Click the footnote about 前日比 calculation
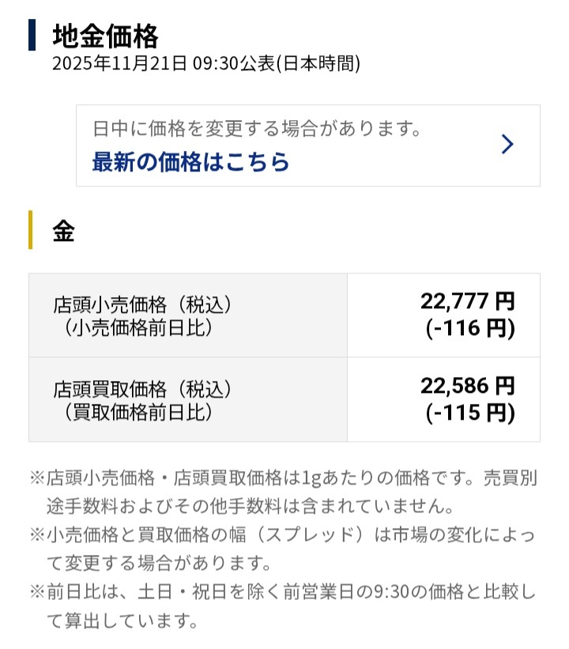Screen dimensions: 569x649 pyautogui.click(x=284, y=606)
